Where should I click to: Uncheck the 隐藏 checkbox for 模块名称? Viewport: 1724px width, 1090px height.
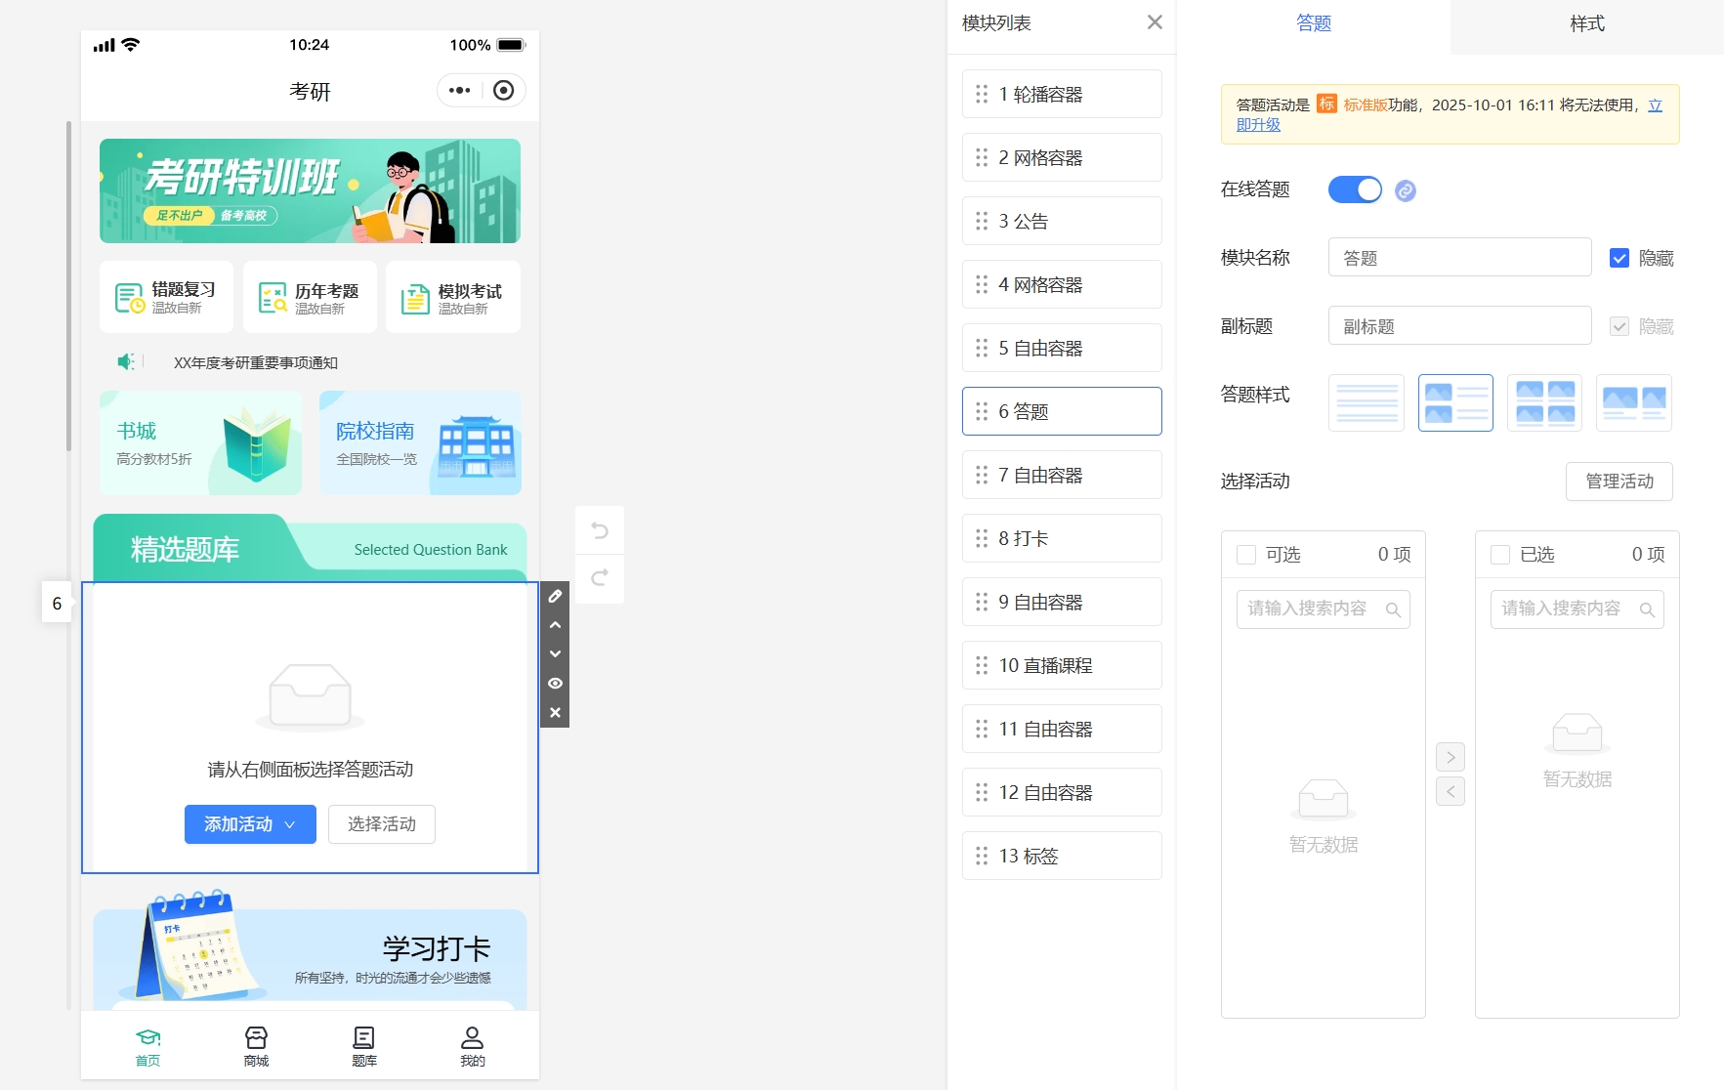coord(1619,258)
